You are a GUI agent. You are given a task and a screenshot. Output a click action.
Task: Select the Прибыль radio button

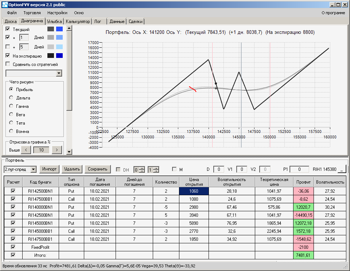[11, 89]
